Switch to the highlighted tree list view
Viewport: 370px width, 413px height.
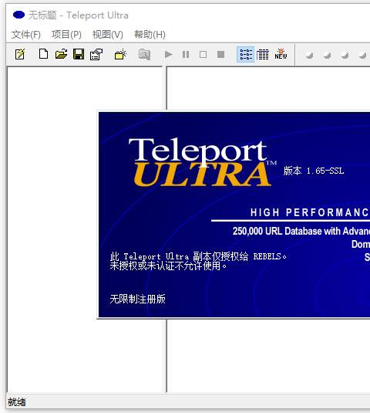(x=246, y=54)
